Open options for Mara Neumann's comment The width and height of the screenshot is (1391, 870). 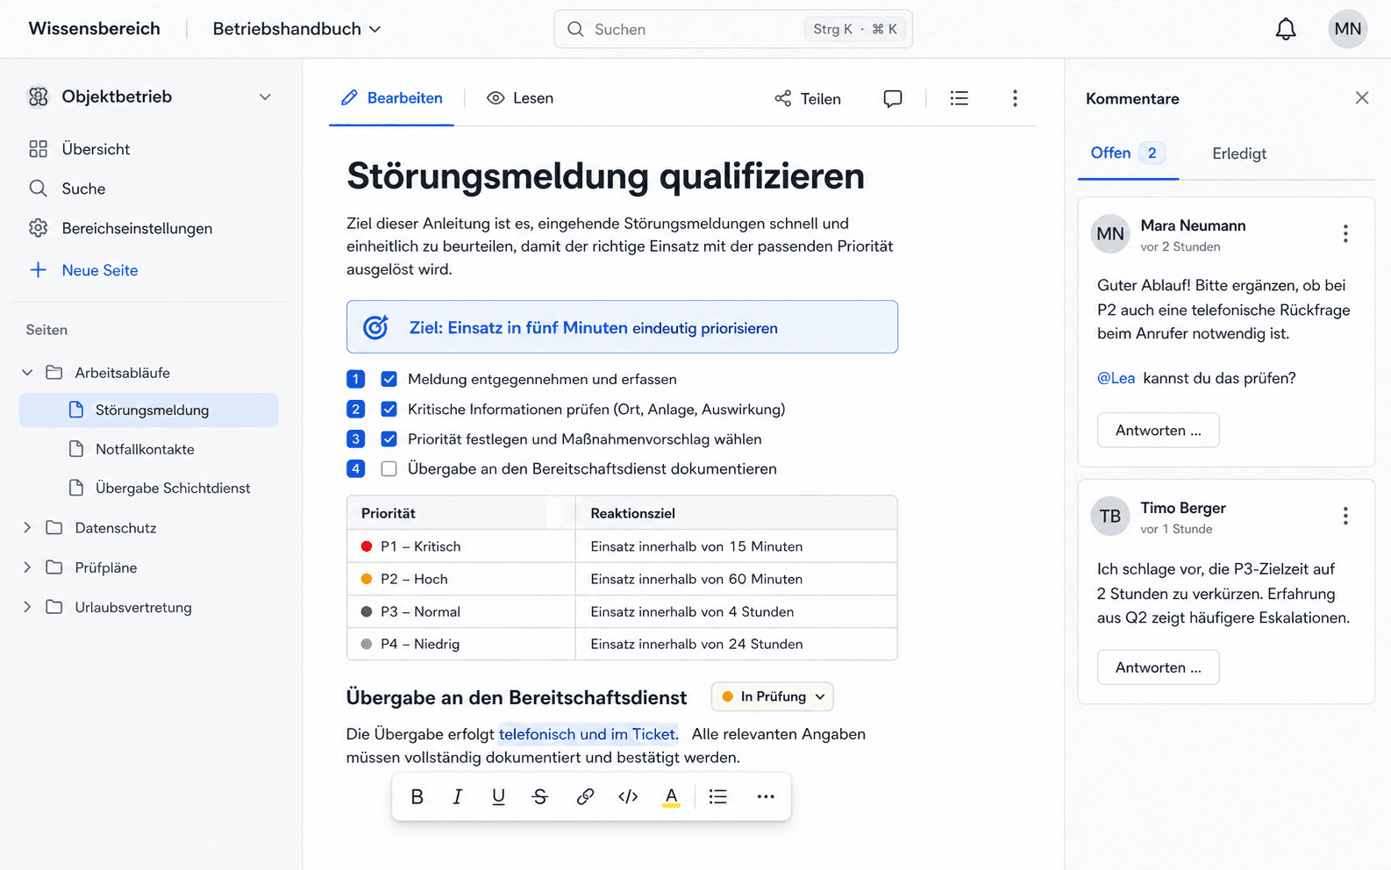point(1345,233)
